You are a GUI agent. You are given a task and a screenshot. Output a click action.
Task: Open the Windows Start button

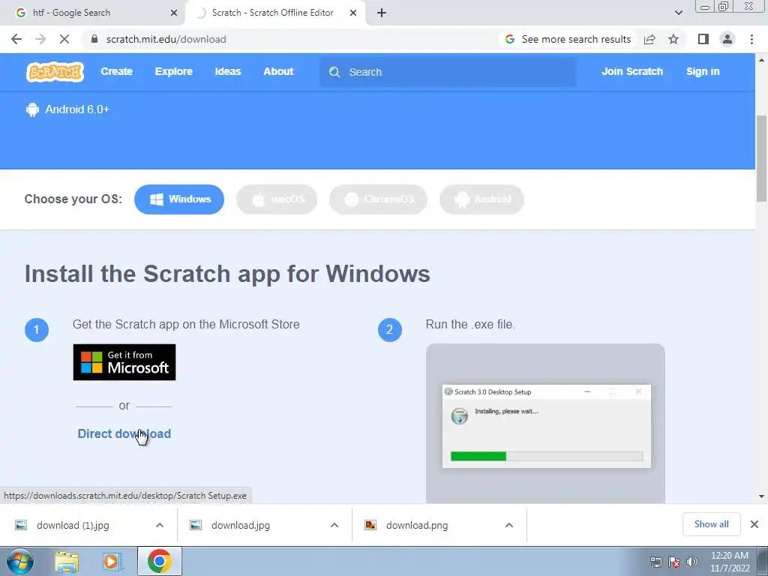tap(20, 561)
